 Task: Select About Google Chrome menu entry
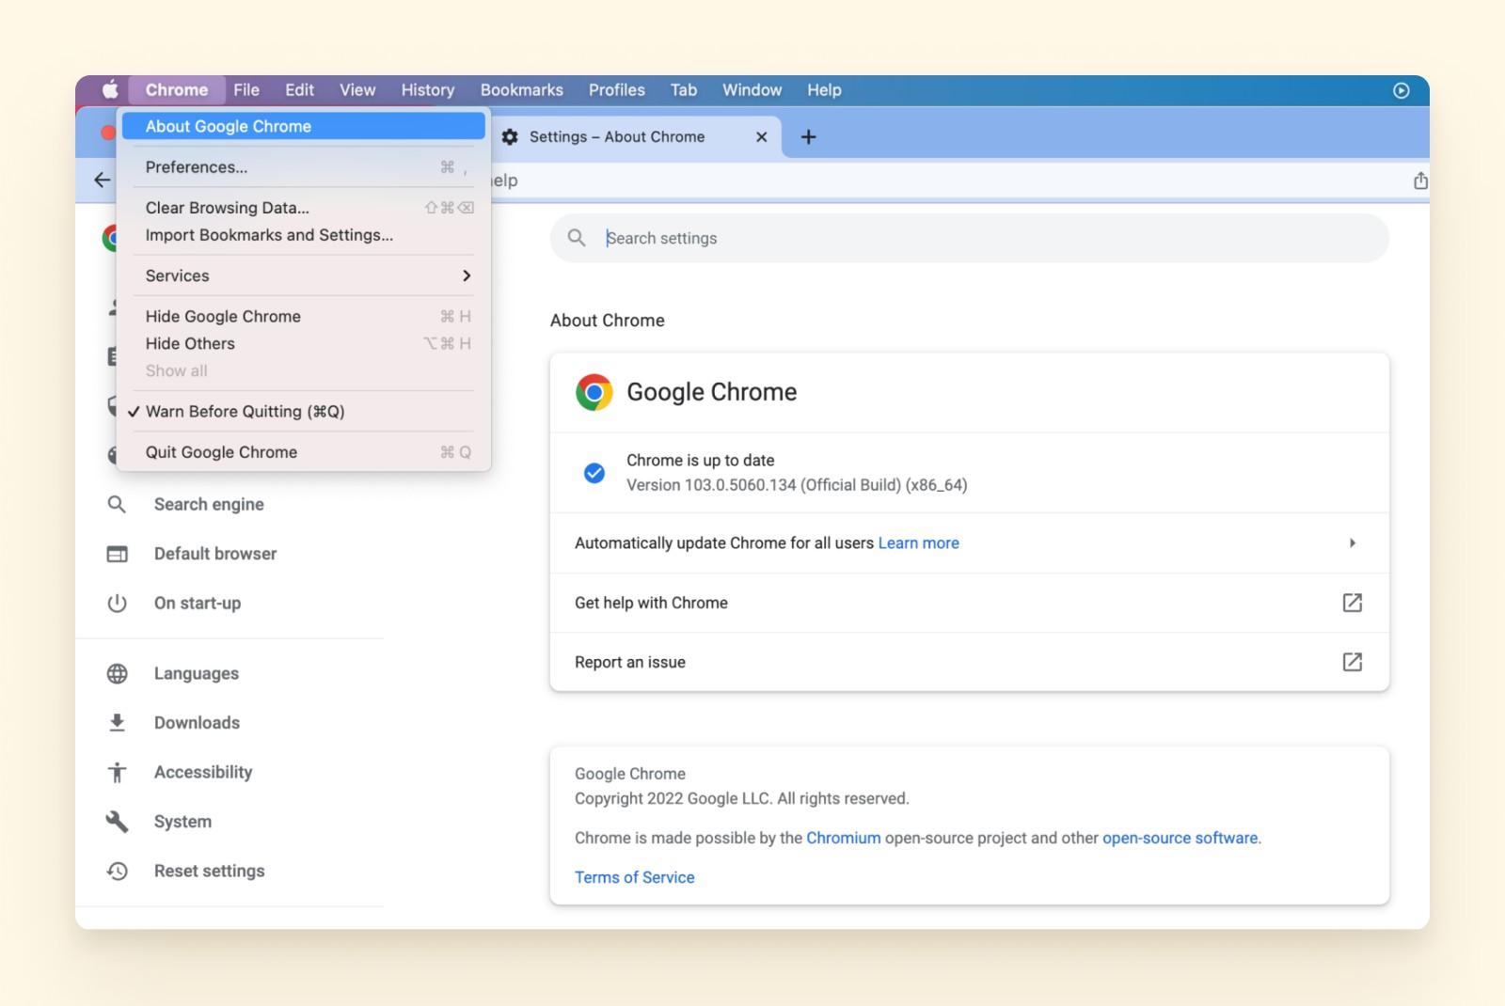(x=304, y=126)
